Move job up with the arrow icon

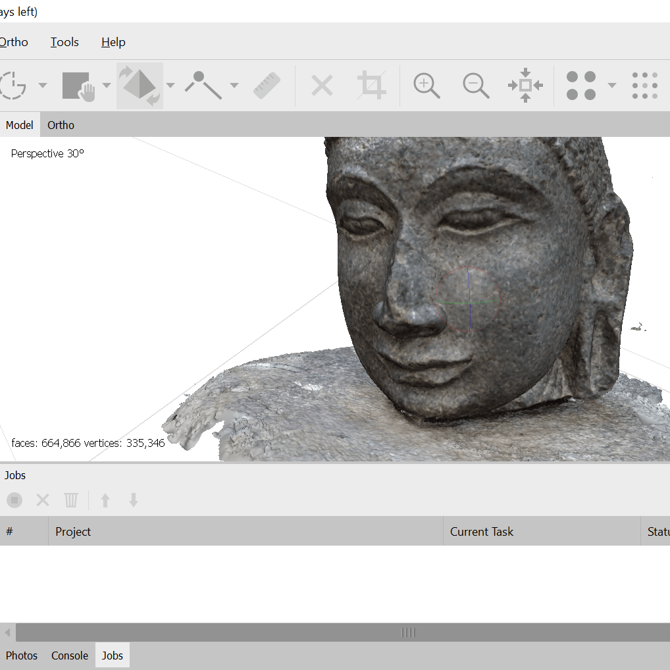tap(105, 500)
